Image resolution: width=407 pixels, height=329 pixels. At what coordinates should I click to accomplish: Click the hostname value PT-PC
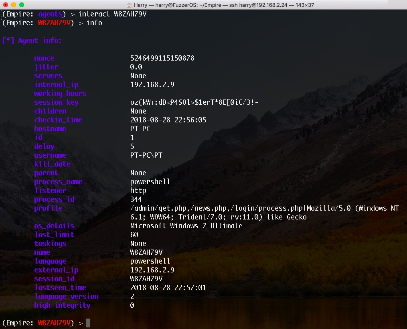coord(140,129)
